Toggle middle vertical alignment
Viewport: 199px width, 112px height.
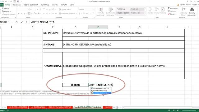click(x=47, y=9)
